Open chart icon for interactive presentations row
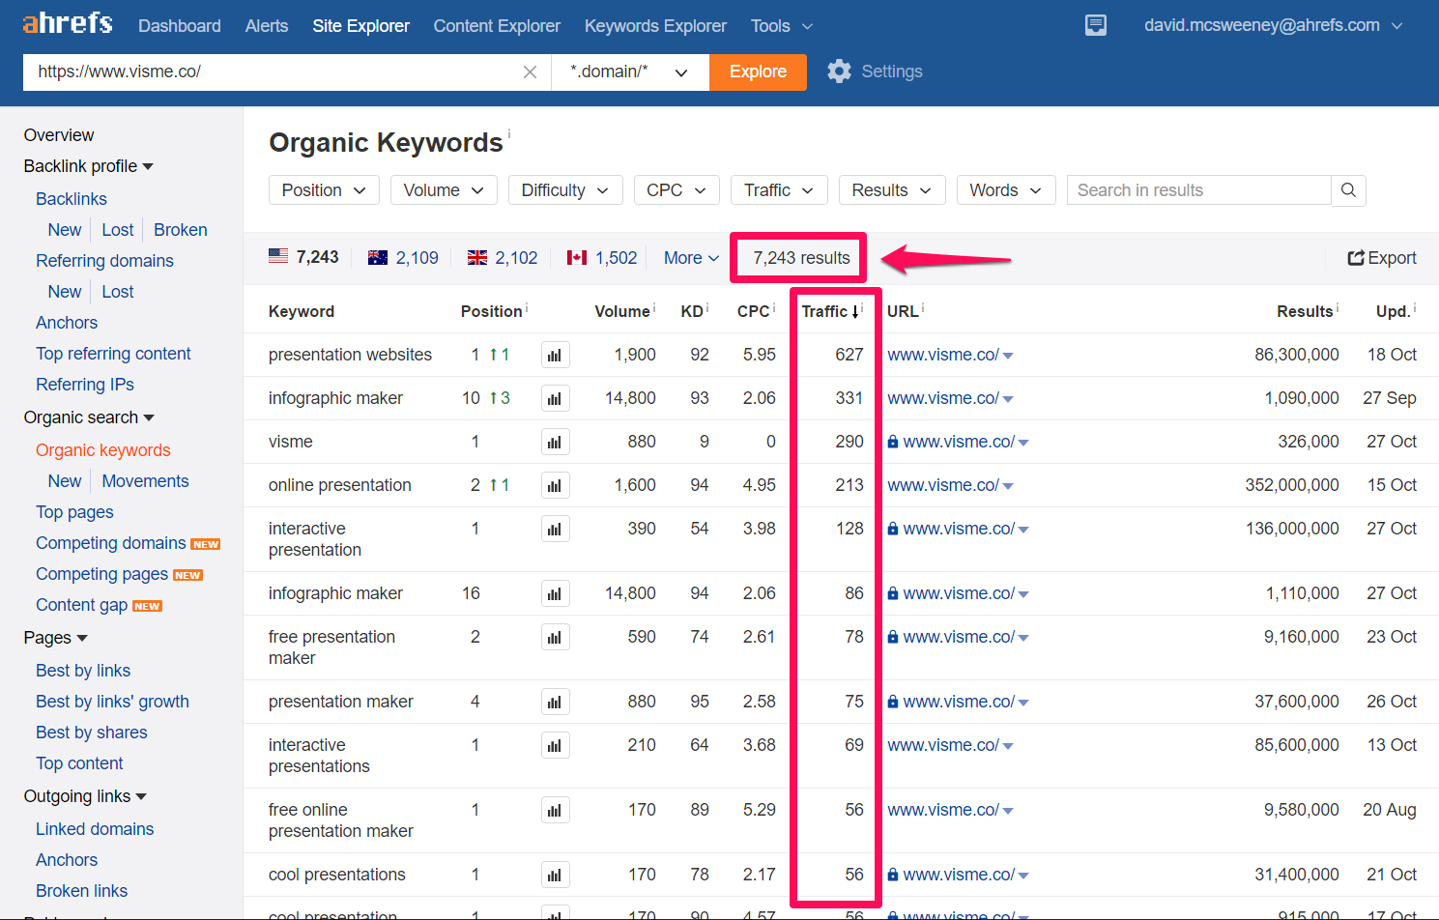 tap(555, 745)
